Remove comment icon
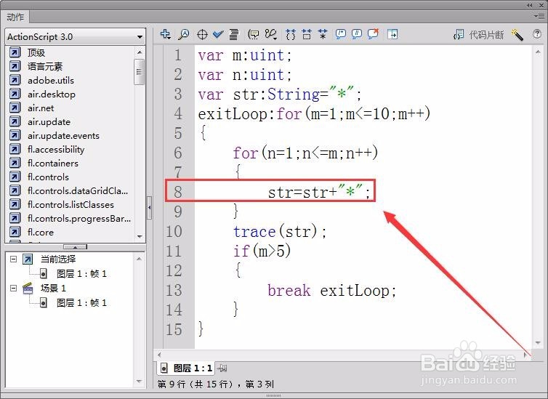Screen dimensions: 548x399 tap(373, 34)
